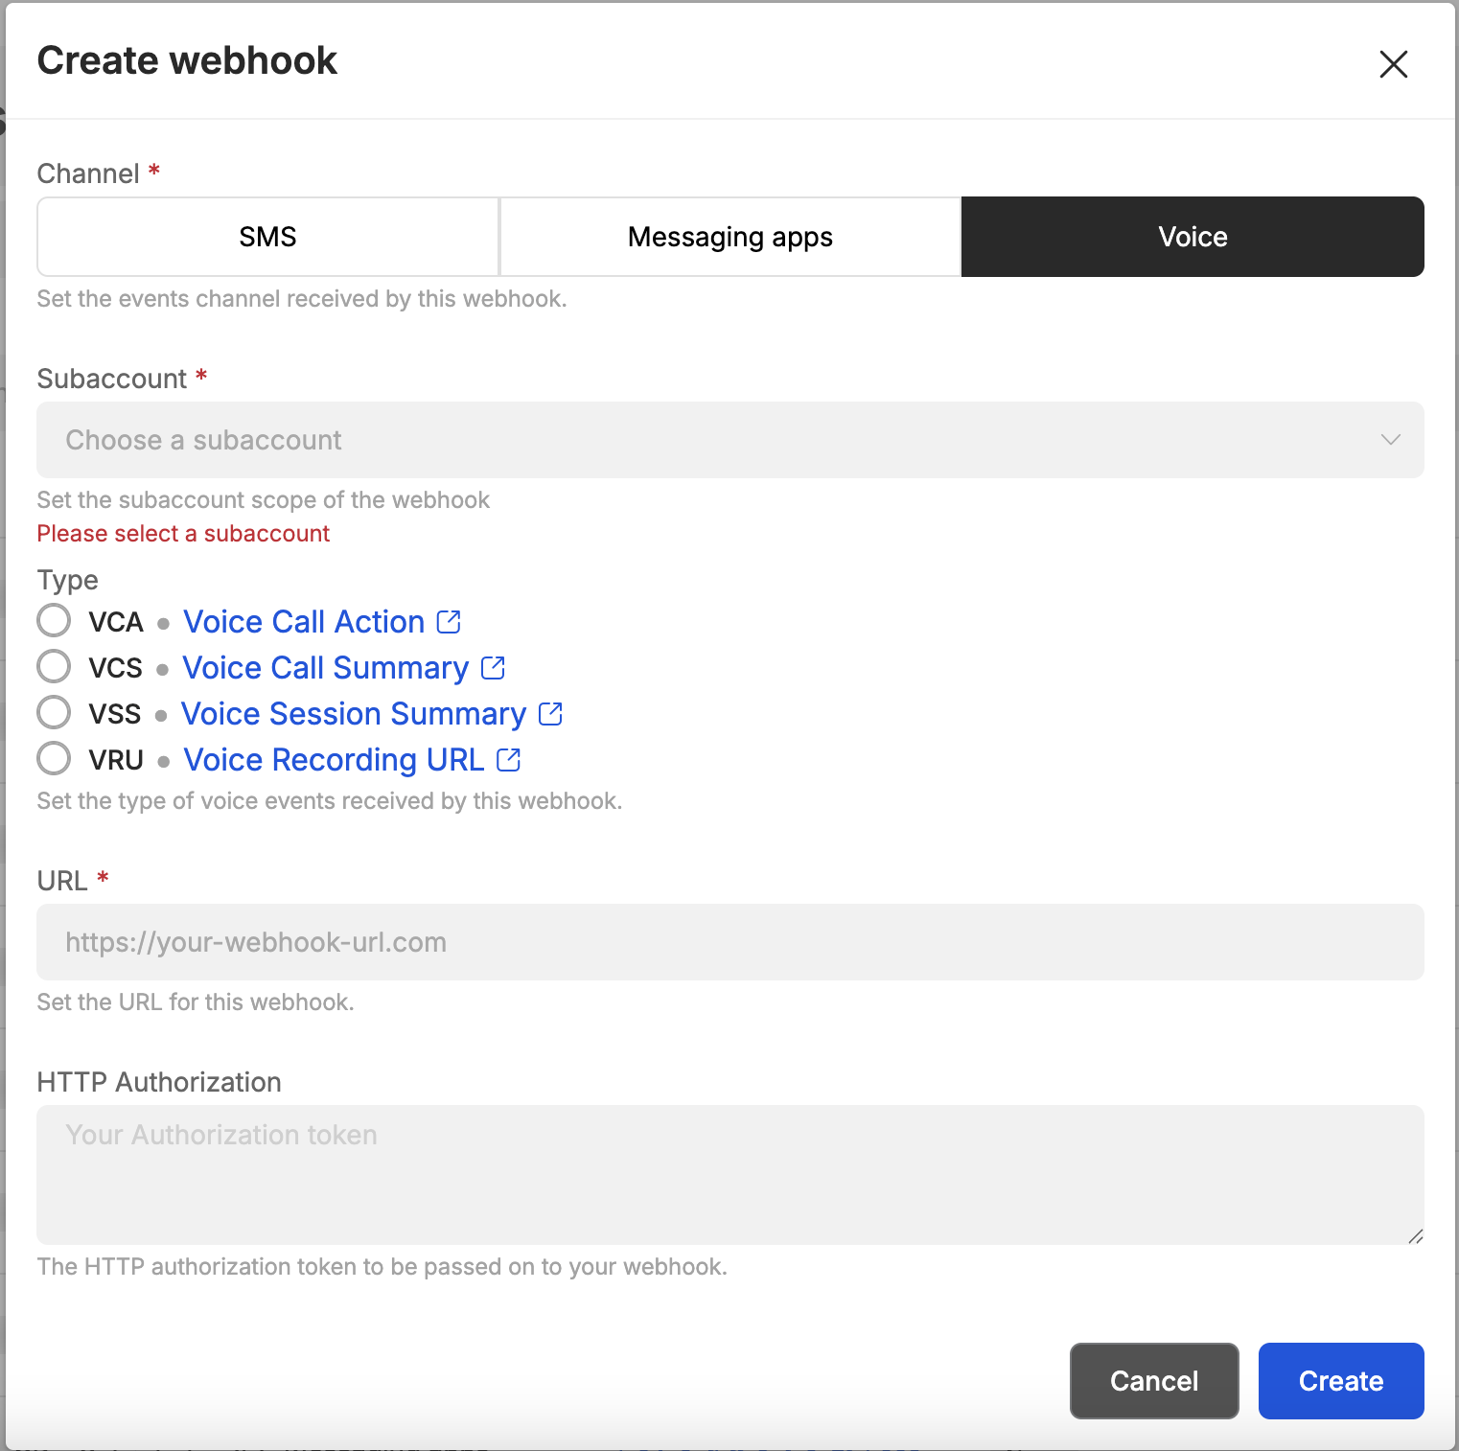This screenshot has height=1451, width=1459.
Task: Select the VCS radio button
Action: [x=54, y=666]
